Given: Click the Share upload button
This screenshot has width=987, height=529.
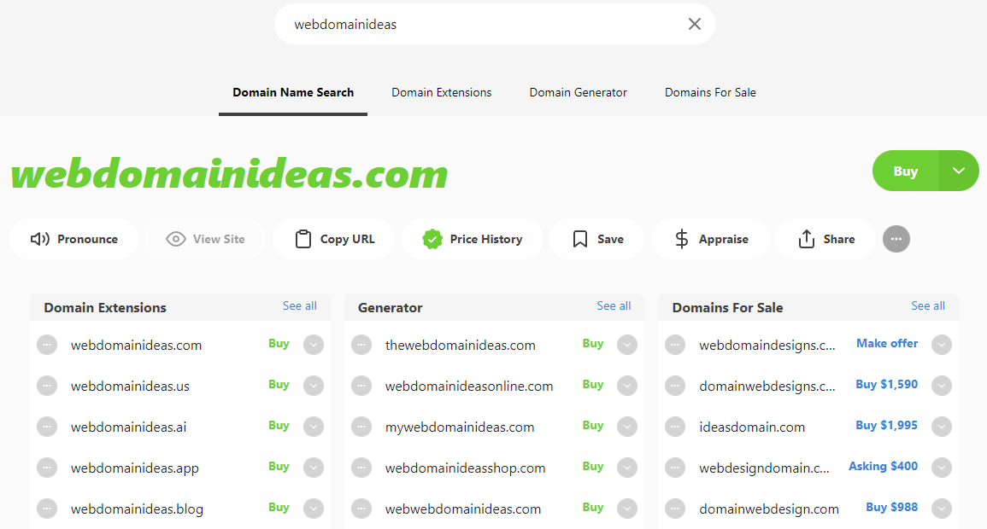Looking at the screenshot, I should point(825,239).
